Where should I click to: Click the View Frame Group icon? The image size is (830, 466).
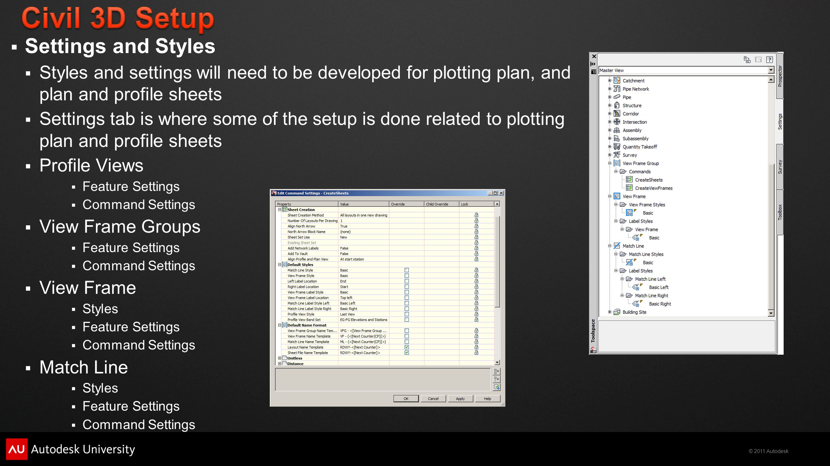pyautogui.click(x=617, y=163)
